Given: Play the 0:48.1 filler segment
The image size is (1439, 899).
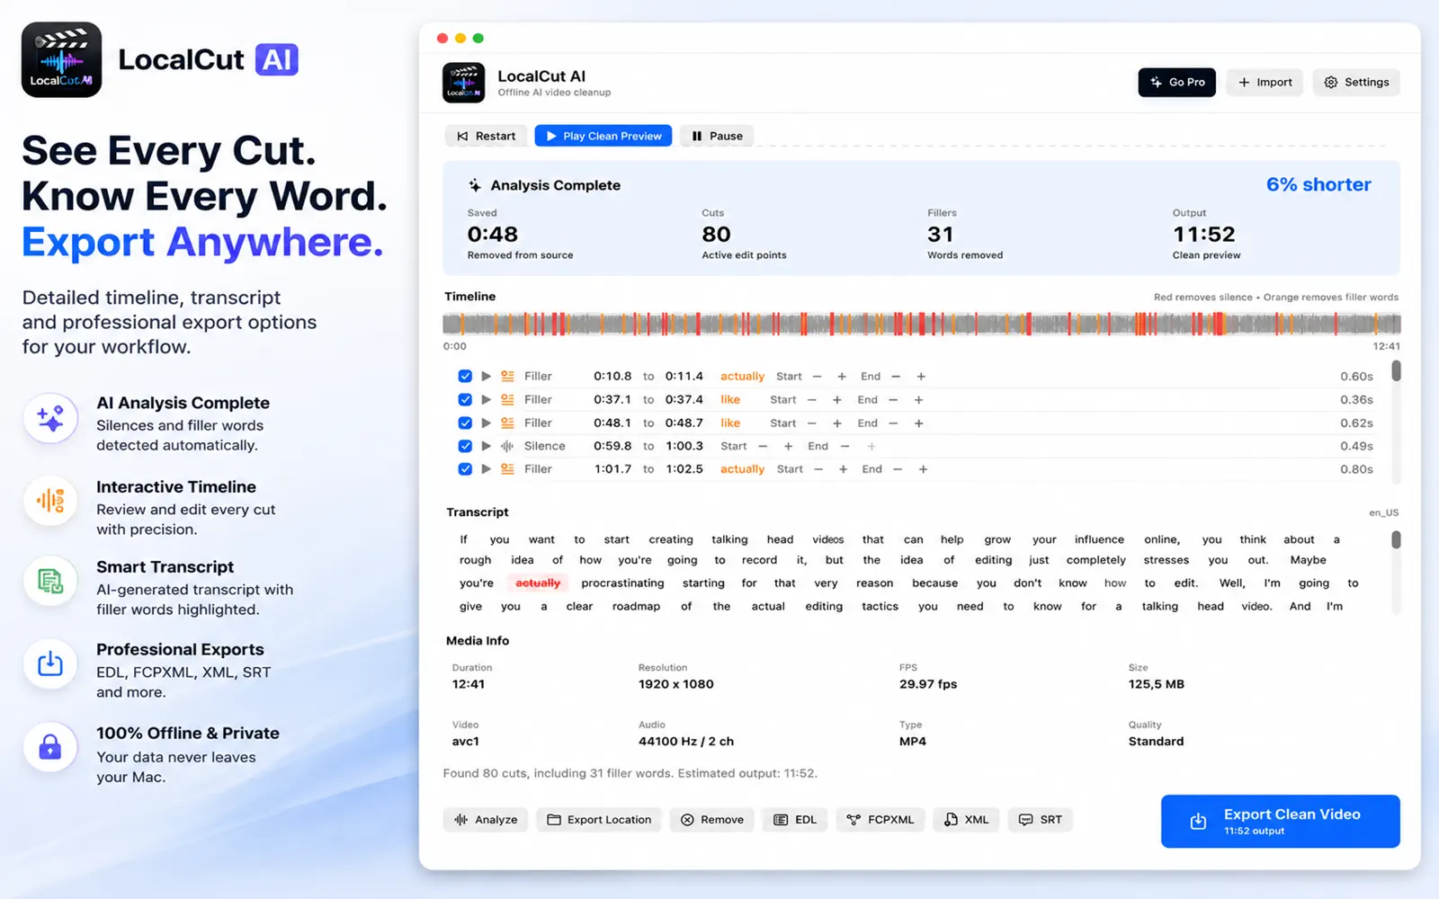Looking at the screenshot, I should [487, 423].
